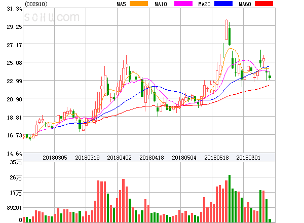This screenshot has width=304, height=223.
Task: Click the 22.99 price axis label
Action: click(x=14, y=81)
